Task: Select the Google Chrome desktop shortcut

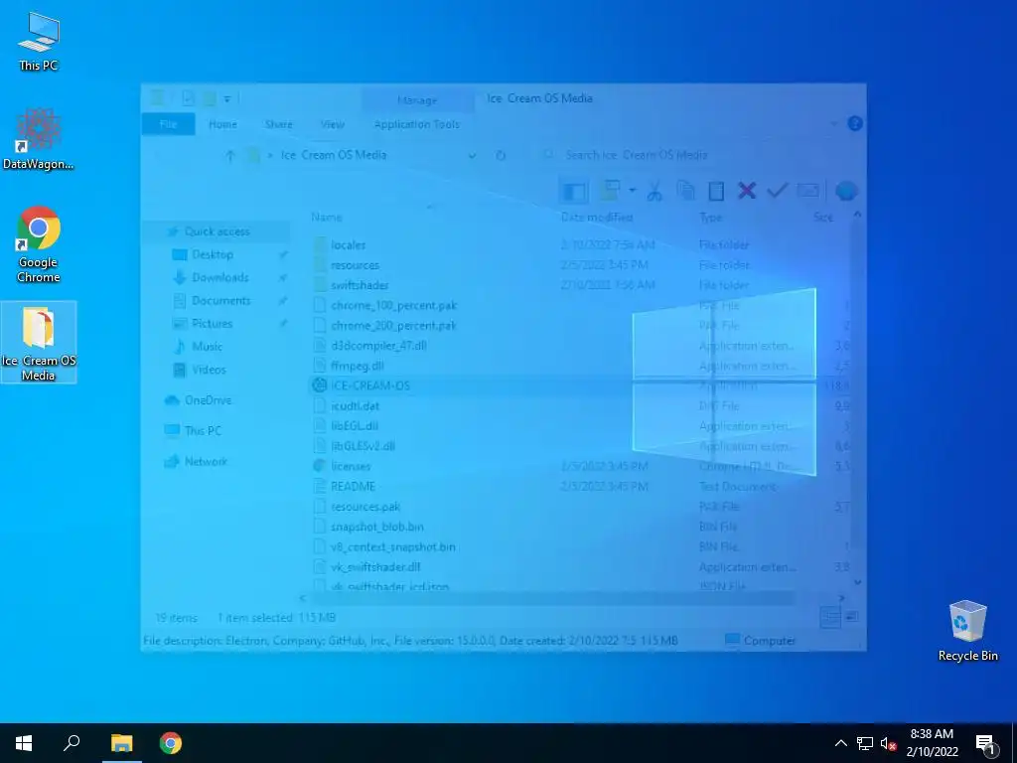Action: click(x=39, y=244)
